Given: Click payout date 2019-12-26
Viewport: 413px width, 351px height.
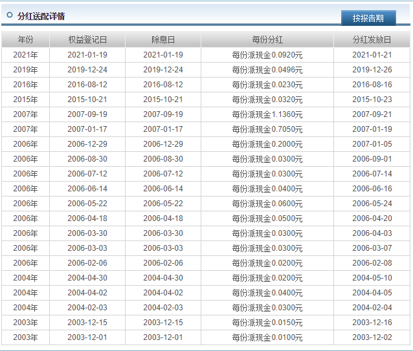Looking at the screenshot, I should click(x=372, y=70).
